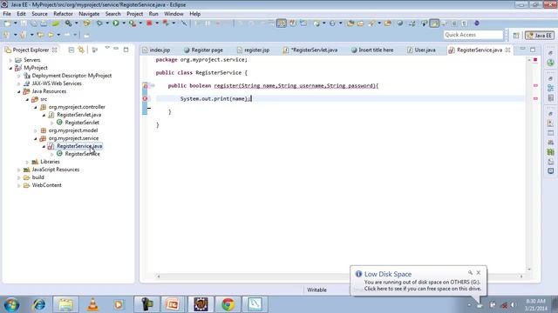
Task: Open the File menu
Action: [7, 14]
